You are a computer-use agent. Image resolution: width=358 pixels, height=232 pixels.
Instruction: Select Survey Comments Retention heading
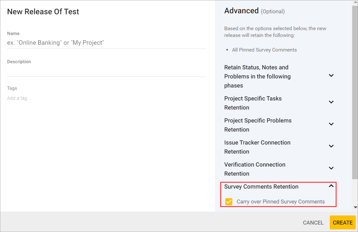tap(261, 187)
